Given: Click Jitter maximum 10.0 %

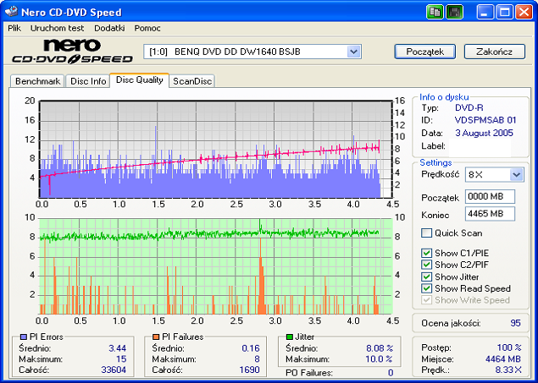Looking at the screenshot, I should click(x=380, y=359).
